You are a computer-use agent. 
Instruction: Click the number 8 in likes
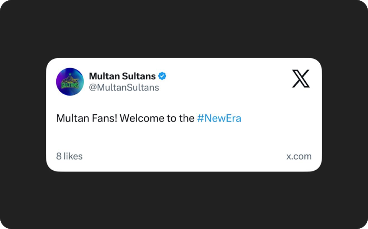59,156
